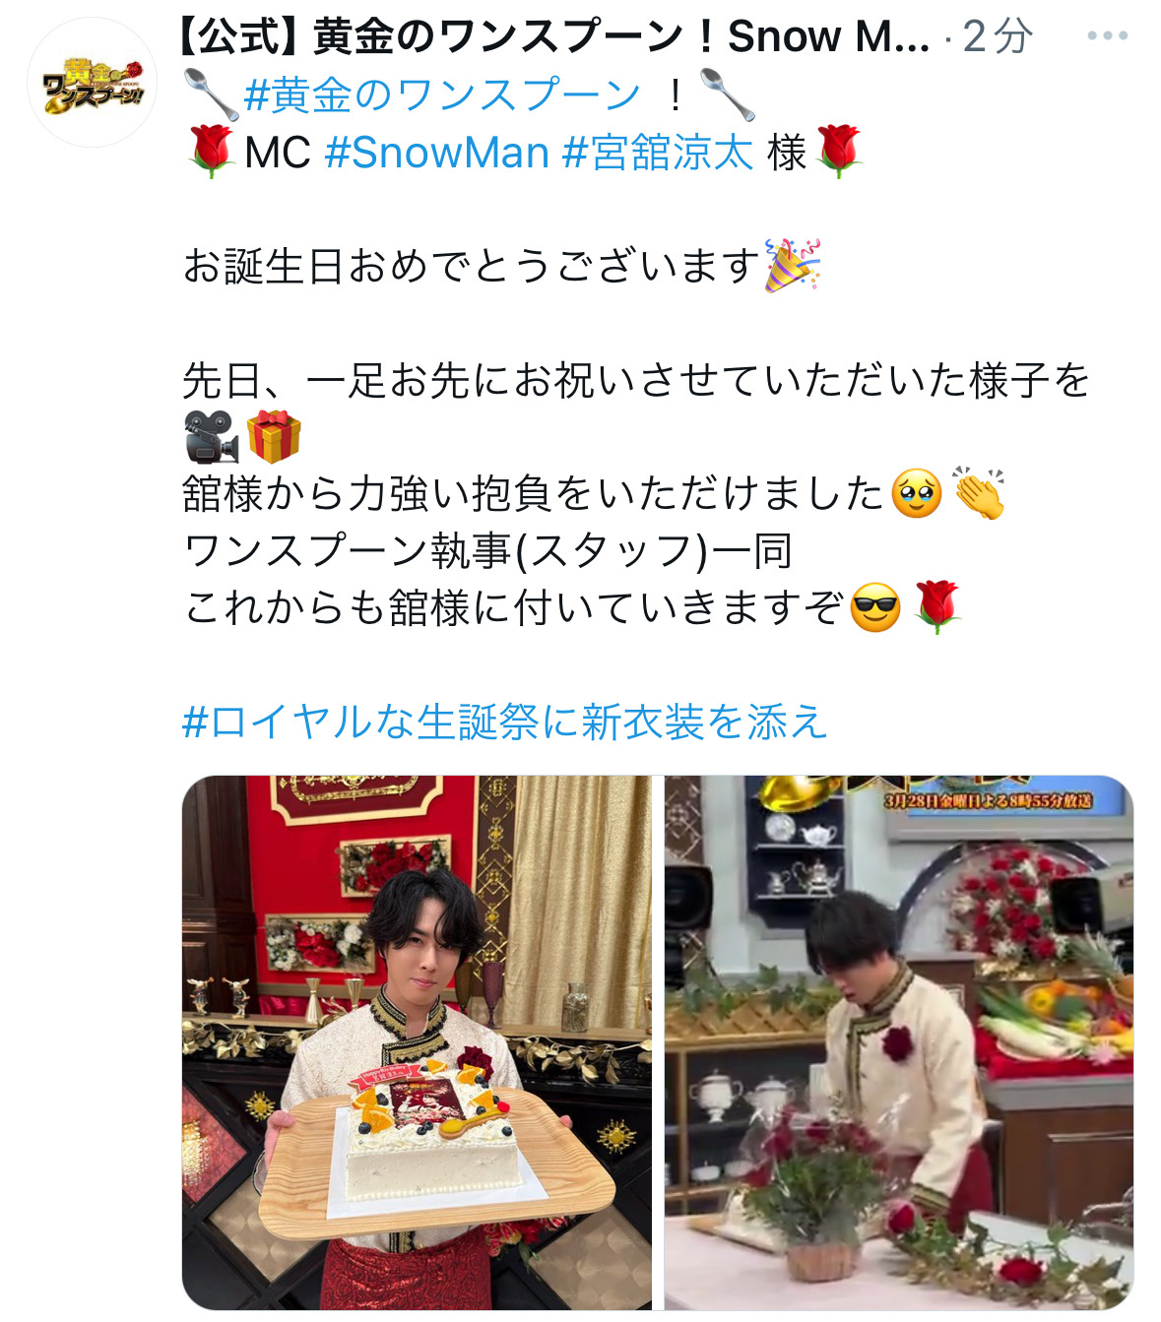
Task: Click the account display name 【公式】黄金のワンスプーン
Action: coord(554,37)
